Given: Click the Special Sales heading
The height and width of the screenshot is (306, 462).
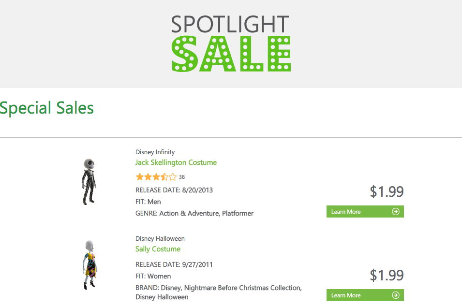Looking at the screenshot, I should [46, 108].
